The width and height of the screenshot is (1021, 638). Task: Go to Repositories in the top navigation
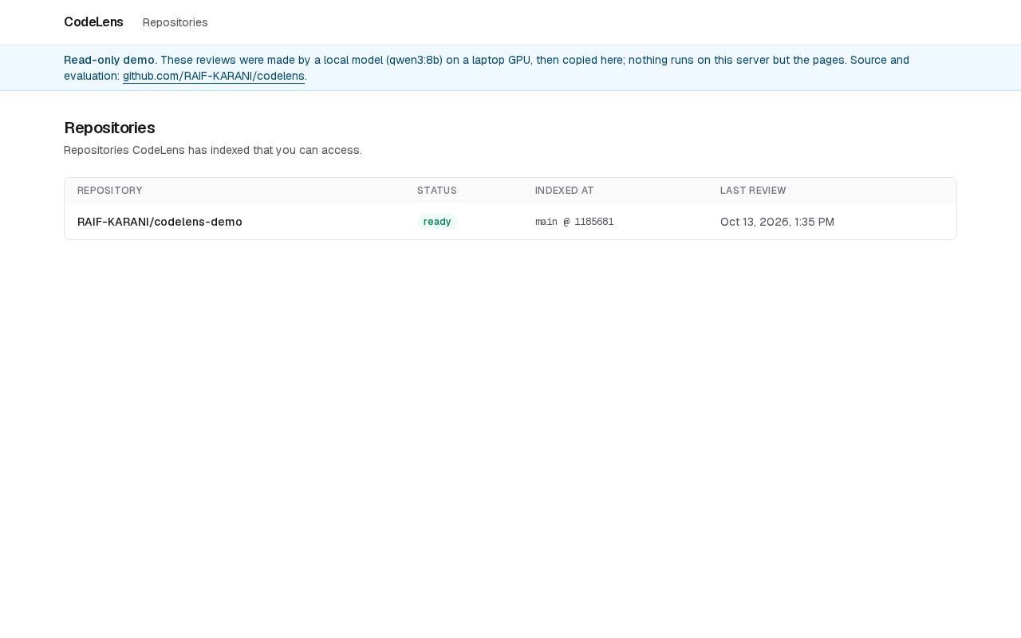coord(175,22)
